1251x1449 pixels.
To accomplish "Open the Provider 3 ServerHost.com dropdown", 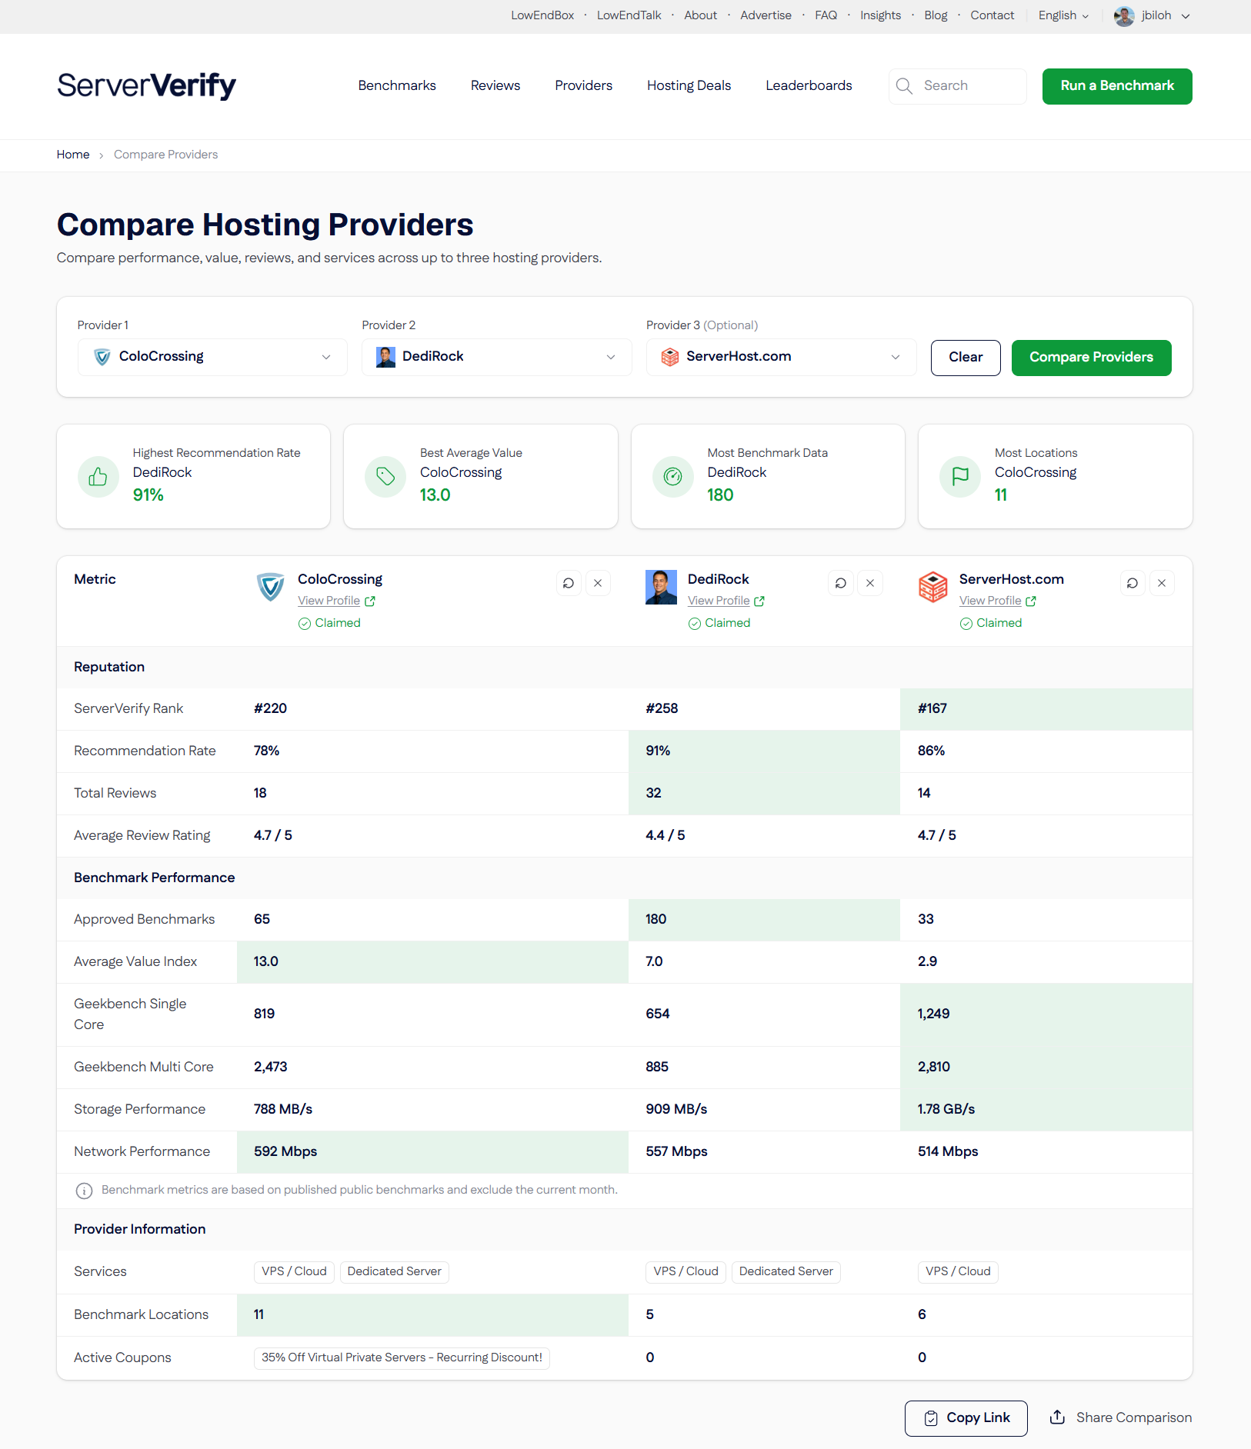I will click(782, 357).
